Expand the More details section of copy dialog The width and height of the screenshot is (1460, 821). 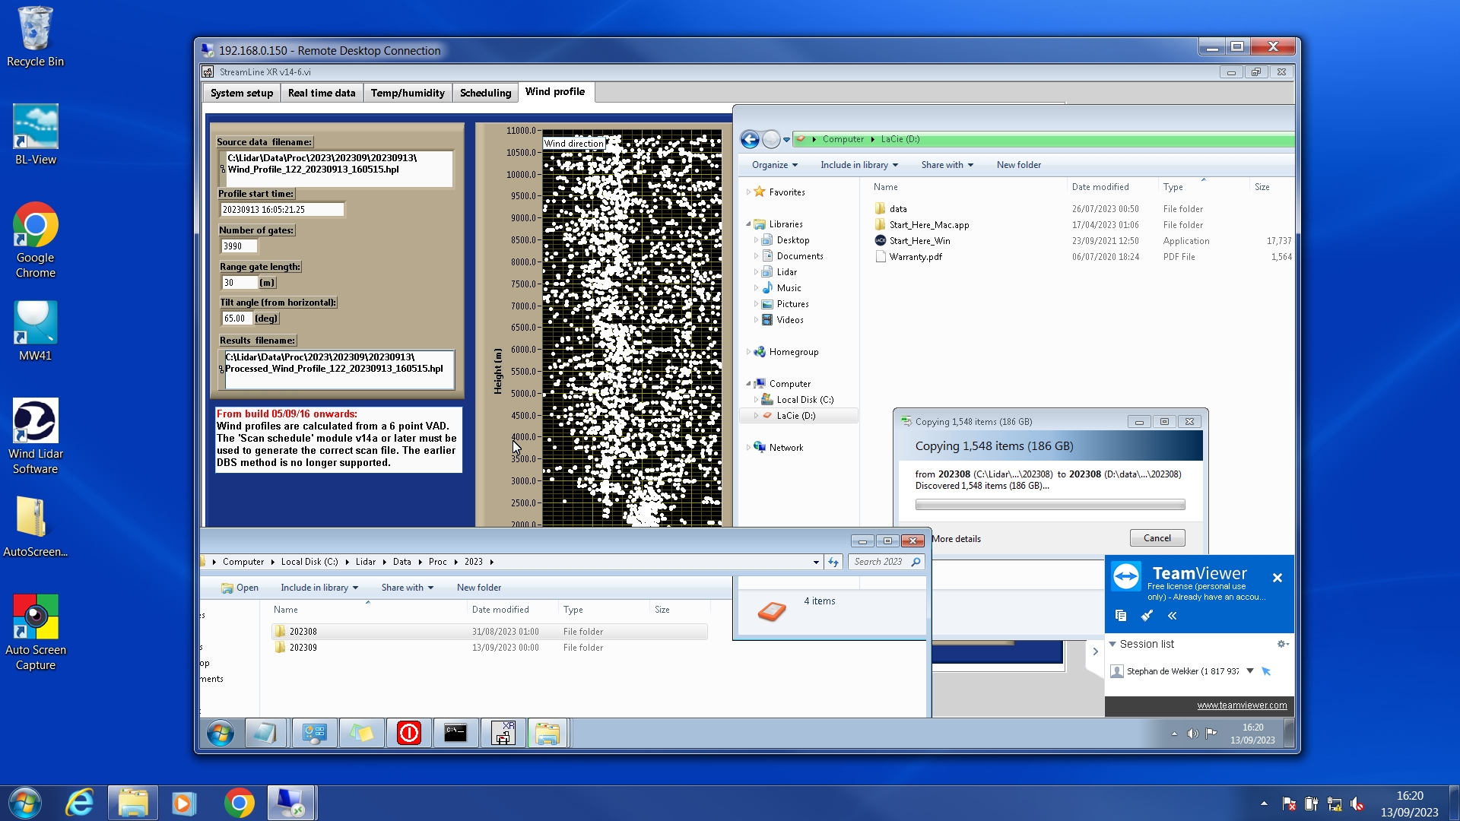pyautogui.click(x=956, y=539)
